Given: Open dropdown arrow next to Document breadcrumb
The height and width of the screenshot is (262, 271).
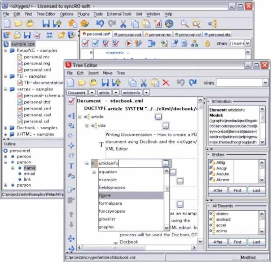Looking at the screenshot, I should 92,93.
